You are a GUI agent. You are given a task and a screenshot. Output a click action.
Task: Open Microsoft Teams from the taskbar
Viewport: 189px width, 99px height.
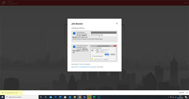84,97
